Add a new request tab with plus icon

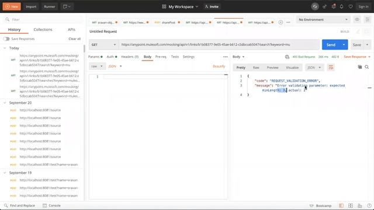click(280, 22)
